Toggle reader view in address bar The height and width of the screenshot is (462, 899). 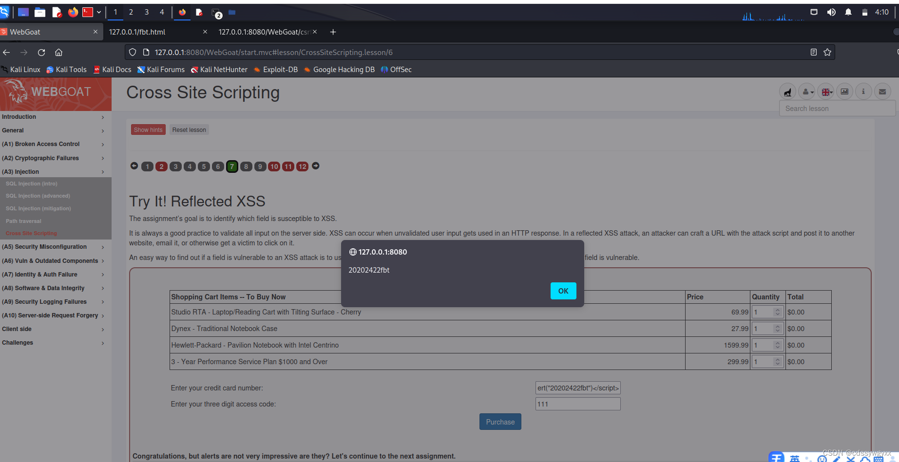point(813,52)
